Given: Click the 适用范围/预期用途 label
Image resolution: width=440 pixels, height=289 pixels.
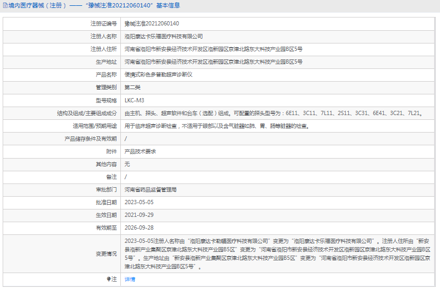Looking at the screenshot, I should pyautogui.click(x=95, y=126).
